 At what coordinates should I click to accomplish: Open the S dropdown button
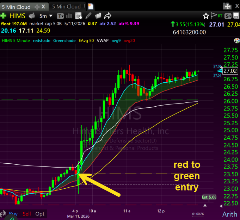click(x=228, y=16)
